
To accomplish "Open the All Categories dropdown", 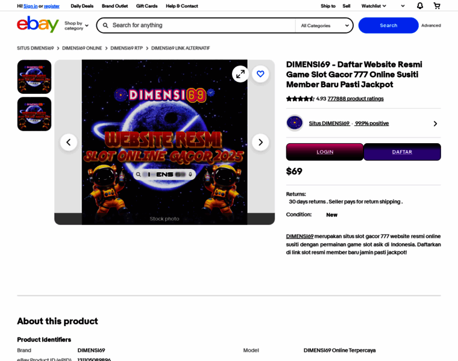I will tap(324, 26).
